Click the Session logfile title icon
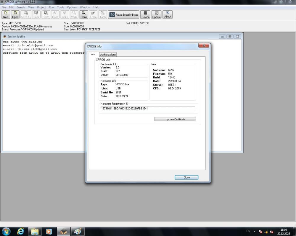The height and width of the screenshot is (236, 296). (x=4, y=37)
